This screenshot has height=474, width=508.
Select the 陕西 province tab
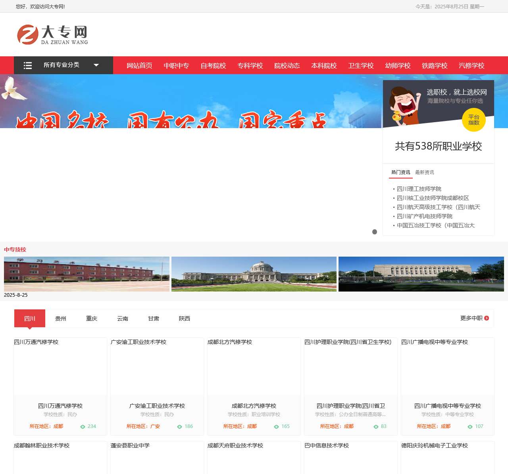[185, 318]
